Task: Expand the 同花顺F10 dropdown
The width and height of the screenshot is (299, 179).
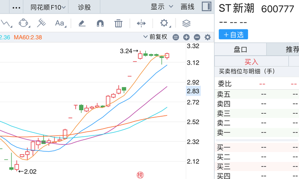Action: click(48, 7)
